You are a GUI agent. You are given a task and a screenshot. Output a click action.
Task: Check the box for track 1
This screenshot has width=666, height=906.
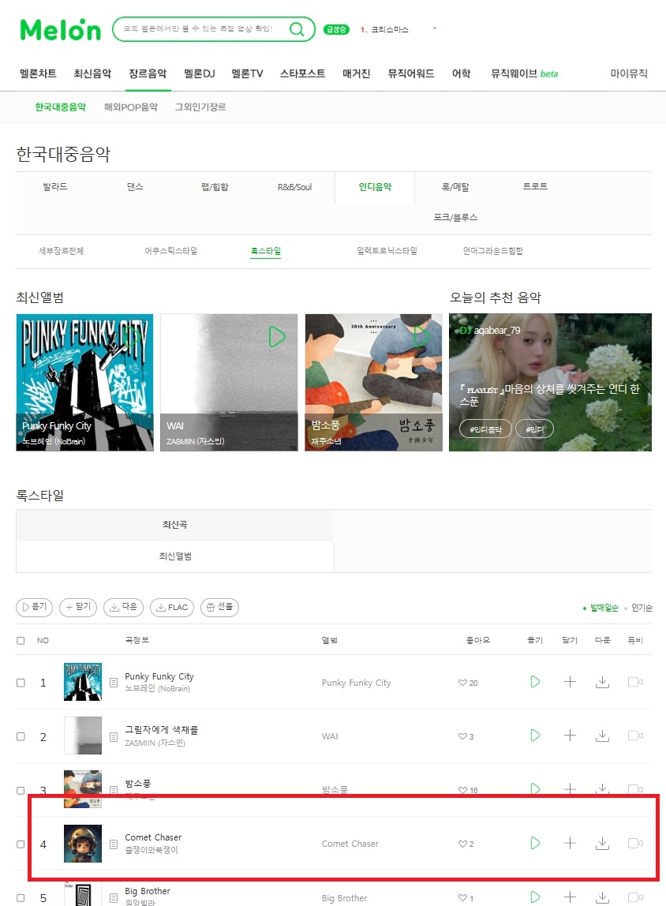21,683
